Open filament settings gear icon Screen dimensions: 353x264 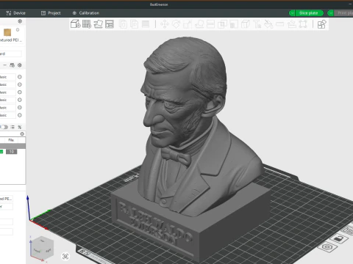point(20,65)
